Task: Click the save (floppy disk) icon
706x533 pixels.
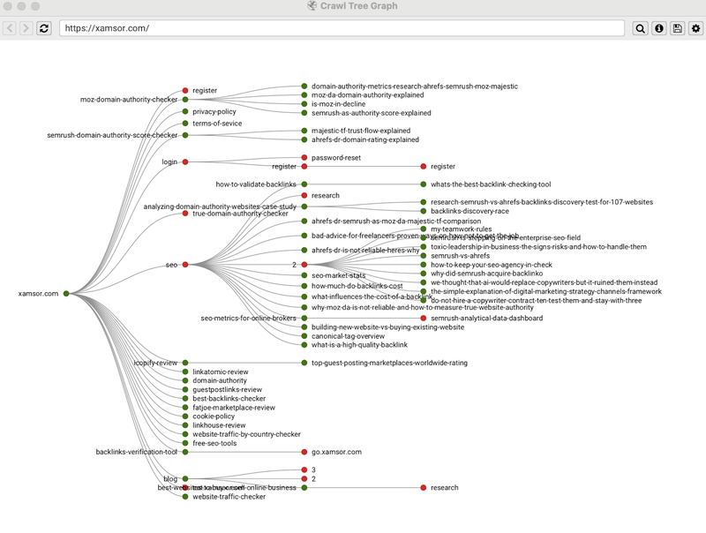Action: [678, 28]
